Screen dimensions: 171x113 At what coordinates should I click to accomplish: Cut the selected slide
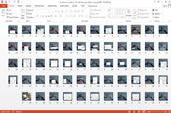click(x=9, y=10)
